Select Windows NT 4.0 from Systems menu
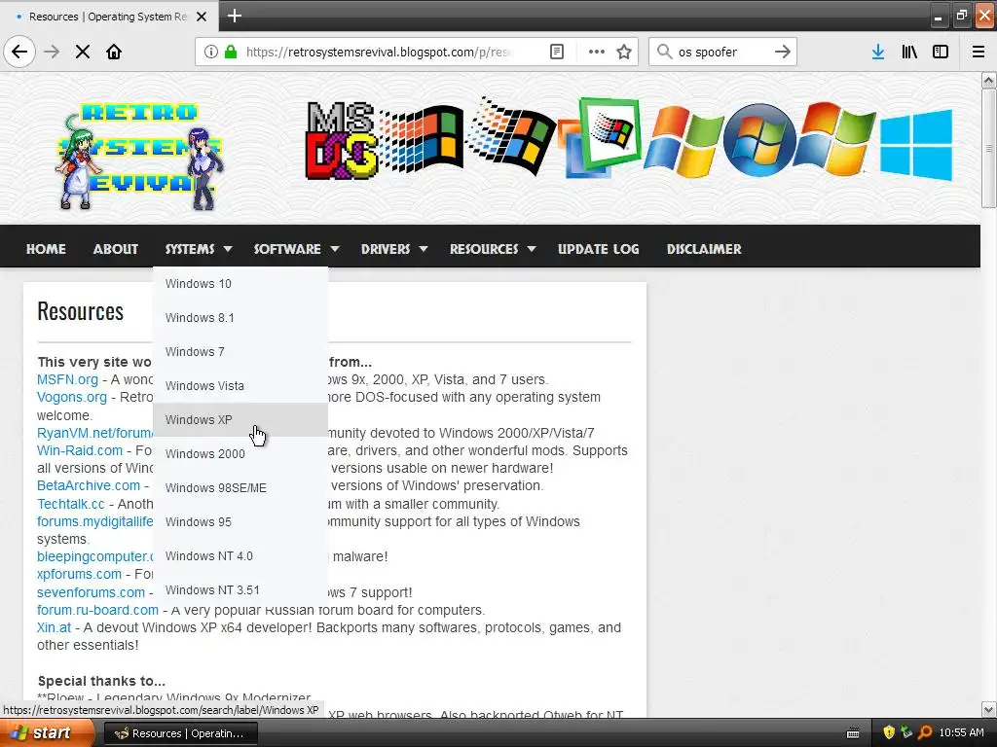This screenshot has height=747, width=997. 240,555
